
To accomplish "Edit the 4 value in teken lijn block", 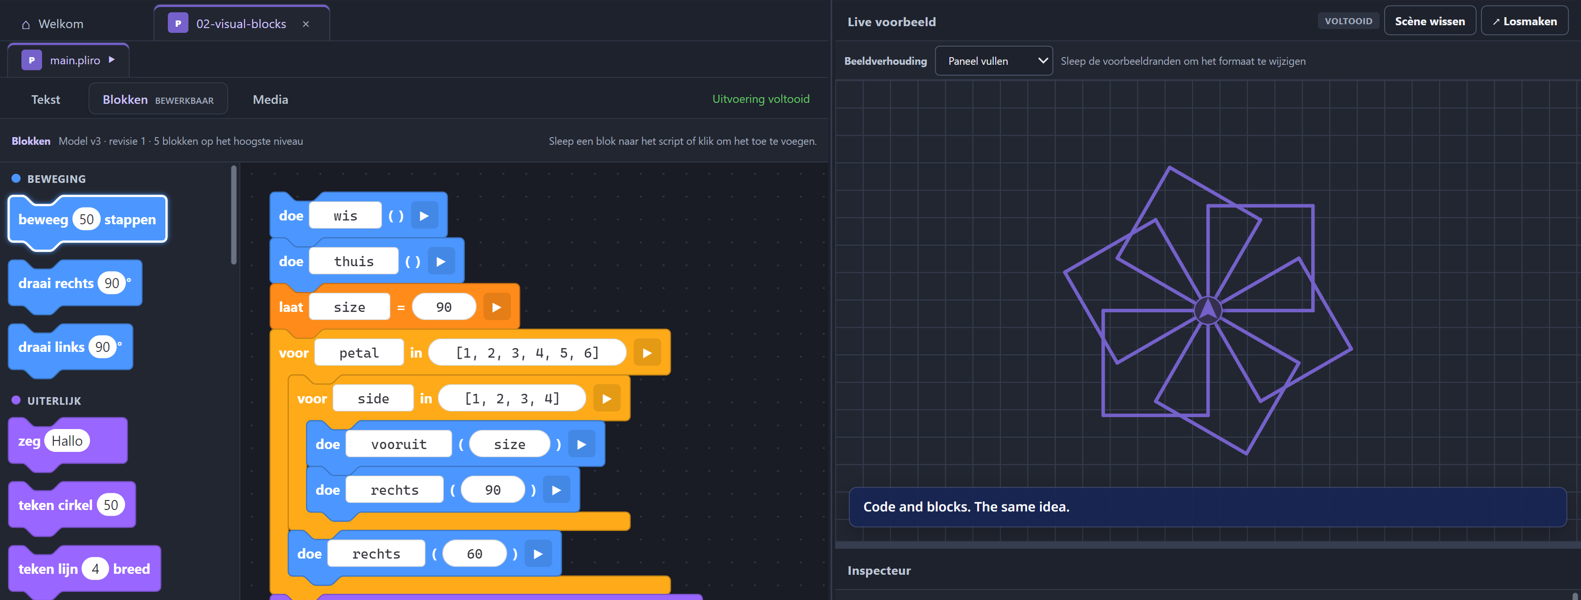I will [x=95, y=569].
